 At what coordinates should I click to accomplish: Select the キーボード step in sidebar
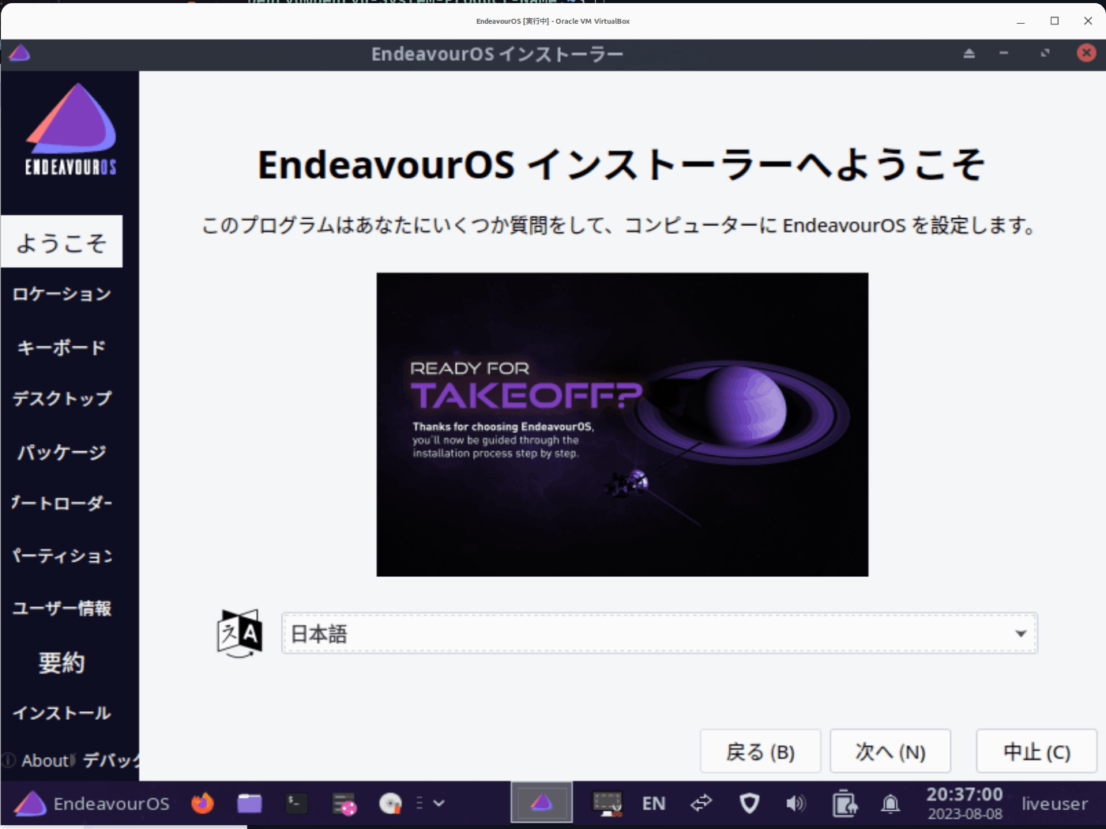point(62,347)
